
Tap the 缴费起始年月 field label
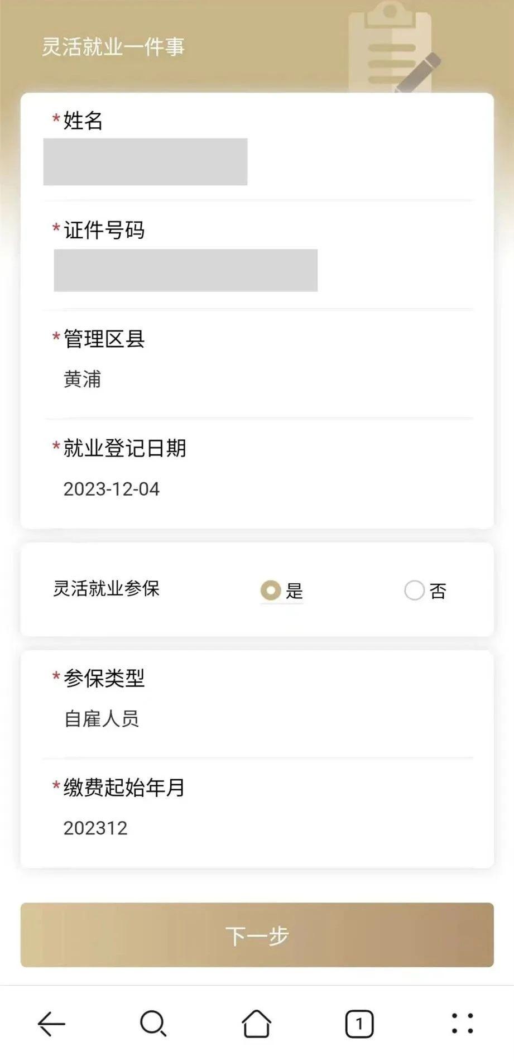click(x=124, y=788)
